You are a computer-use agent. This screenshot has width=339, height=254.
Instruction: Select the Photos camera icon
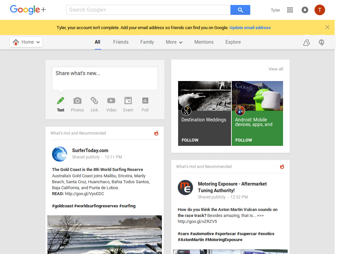coord(77,101)
